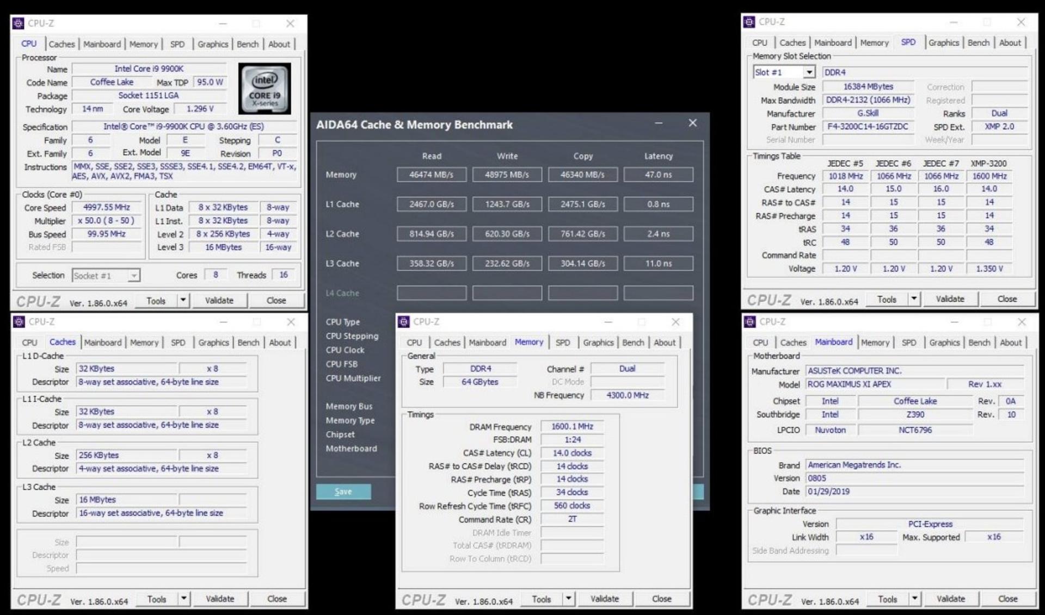
Task: Click the Memory Latency 47.0 ns field
Action: [659, 175]
